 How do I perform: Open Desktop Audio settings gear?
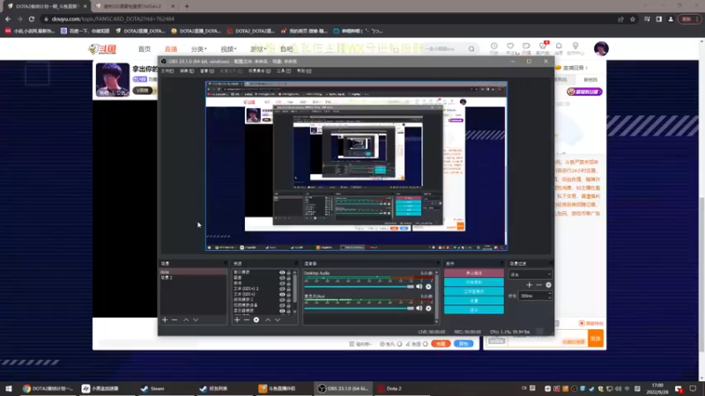tap(428, 287)
